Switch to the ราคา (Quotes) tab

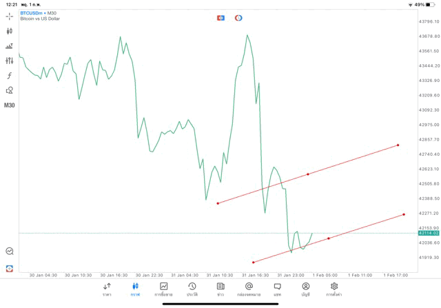tap(107, 289)
